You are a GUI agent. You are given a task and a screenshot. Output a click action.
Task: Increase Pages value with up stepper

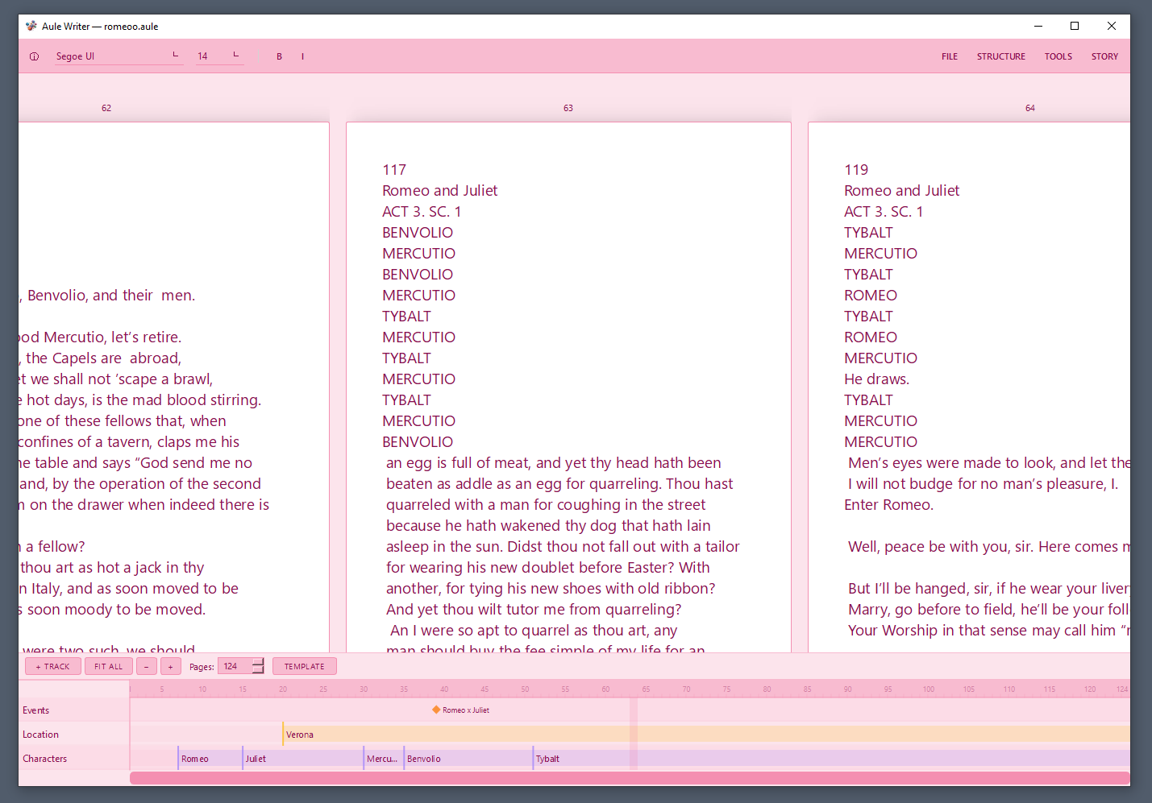(258, 662)
